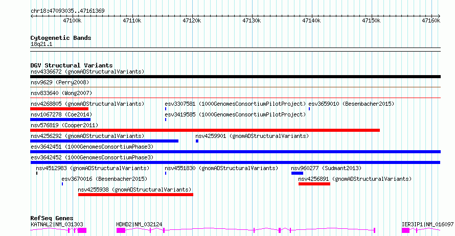The image size is (455, 236).
Task: Select the red nsv4255938 variant bar
Action: point(135,195)
